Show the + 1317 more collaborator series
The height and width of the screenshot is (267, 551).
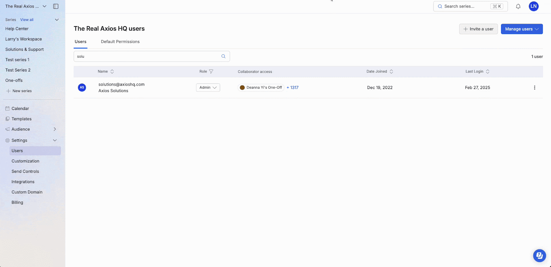[292, 88]
